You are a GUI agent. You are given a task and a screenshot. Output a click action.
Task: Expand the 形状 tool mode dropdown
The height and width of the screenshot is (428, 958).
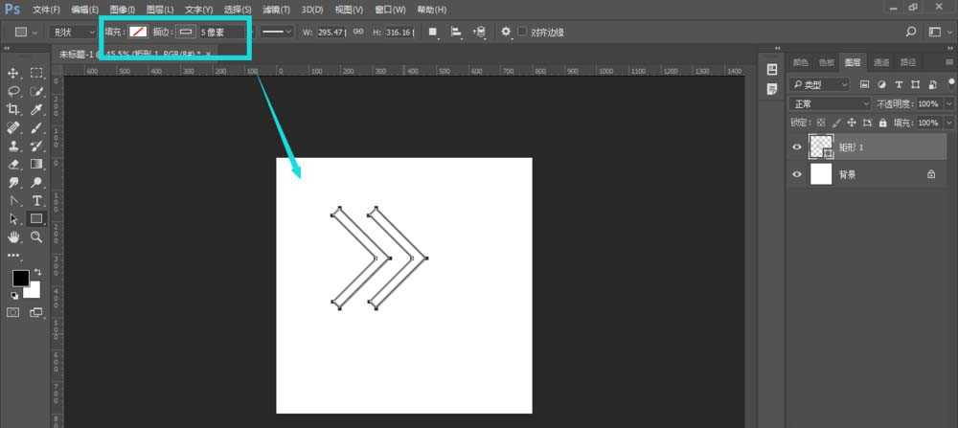pos(74,32)
